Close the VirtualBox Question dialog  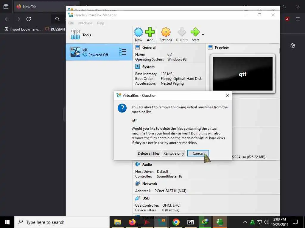point(227,95)
